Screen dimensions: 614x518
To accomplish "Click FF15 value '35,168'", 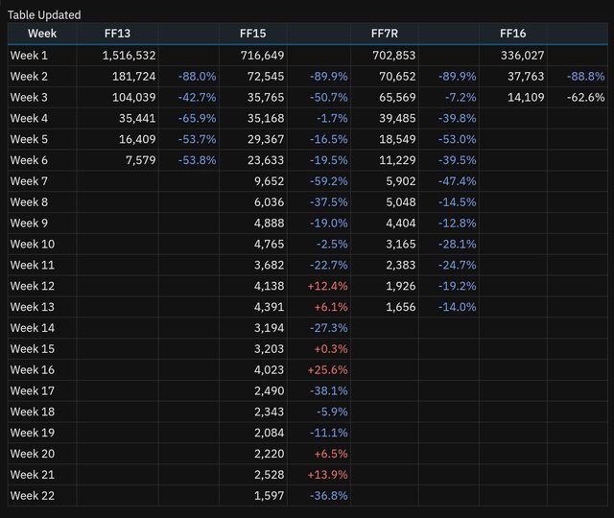I will [x=266, y=118].
